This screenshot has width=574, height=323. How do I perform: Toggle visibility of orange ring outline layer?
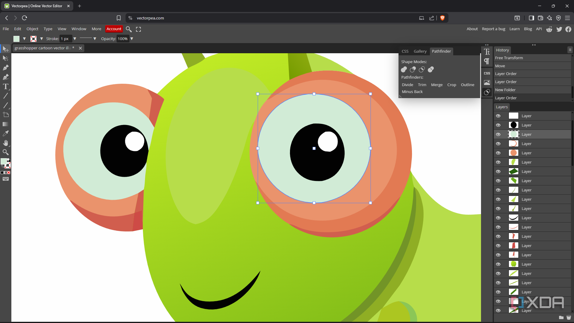(x=498, y=144)
